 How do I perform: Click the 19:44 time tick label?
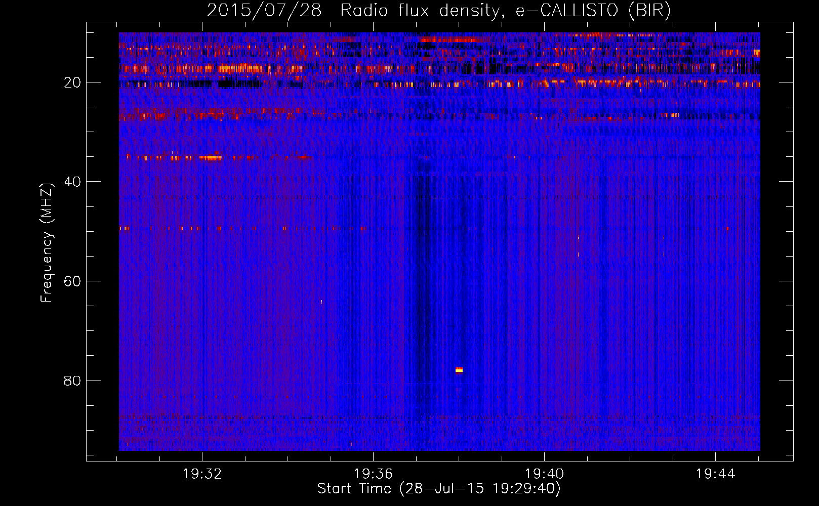pos(715,474)
